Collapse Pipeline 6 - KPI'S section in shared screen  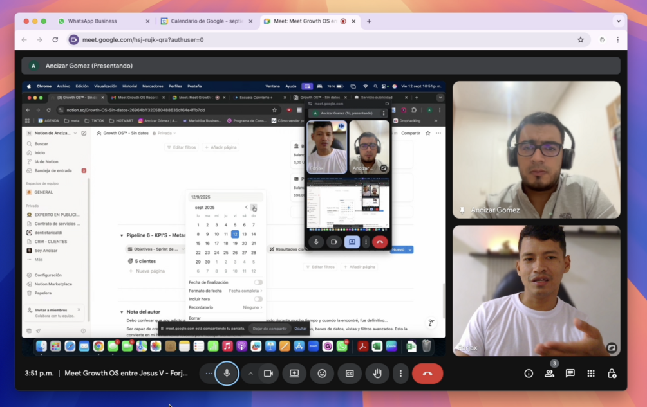click(122, 235)
